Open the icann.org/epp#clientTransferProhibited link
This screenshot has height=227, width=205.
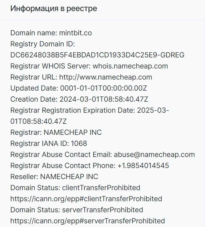(86, 199)
